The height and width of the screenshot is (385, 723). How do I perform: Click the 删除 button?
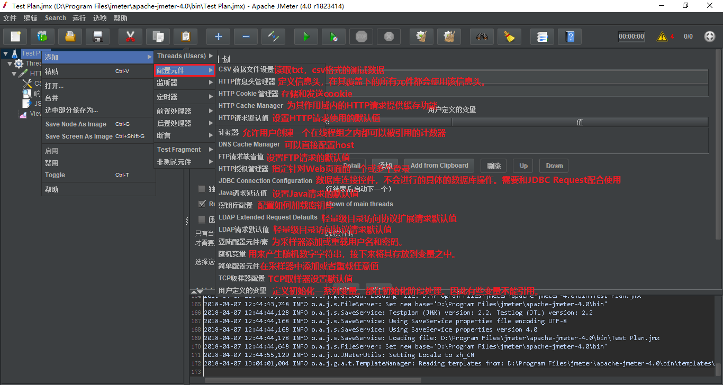pyautogui.click(x=494, y=166)
